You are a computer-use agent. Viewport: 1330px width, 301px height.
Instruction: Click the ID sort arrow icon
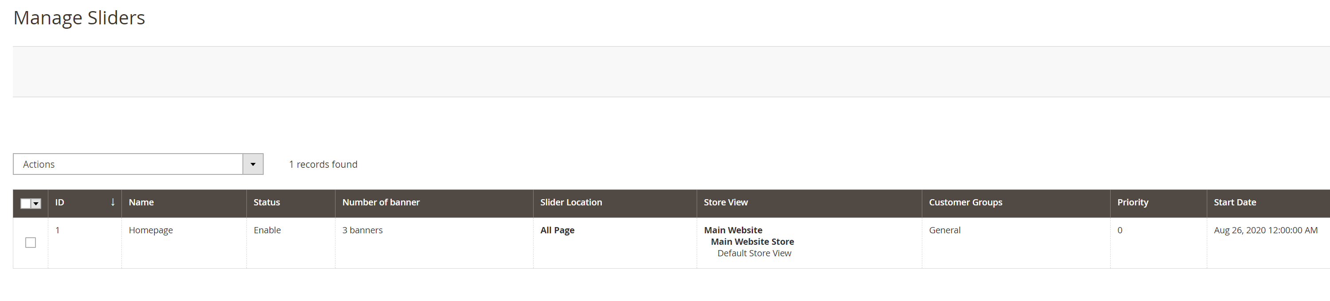[x=113, y=202]
